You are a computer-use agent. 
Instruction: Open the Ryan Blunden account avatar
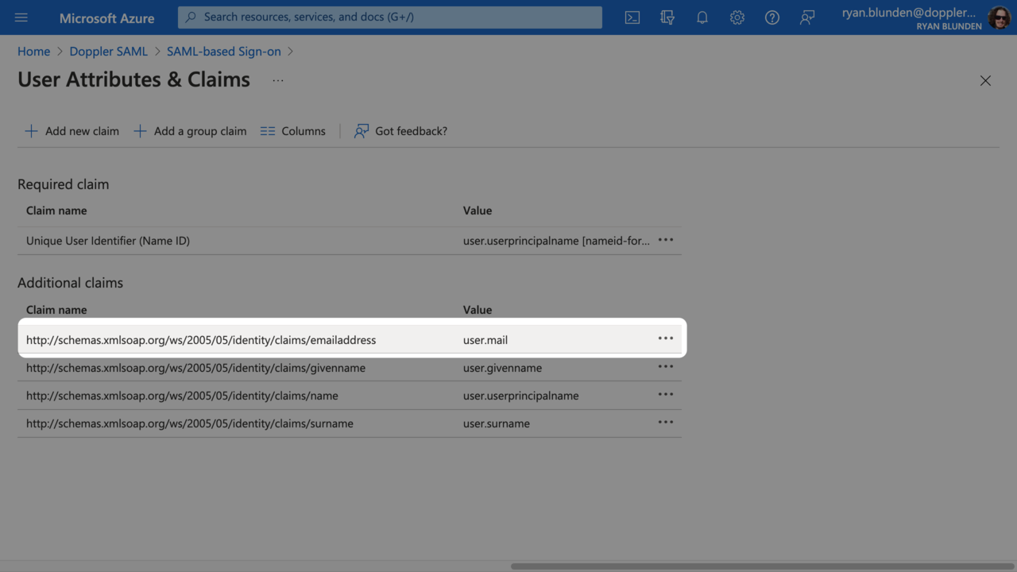tap(1000, 17)
